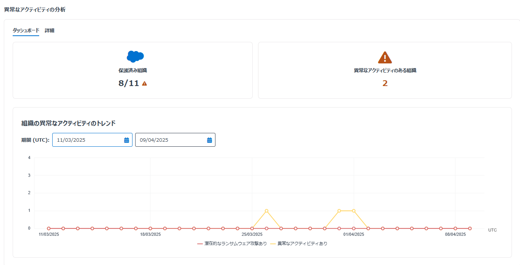The image size is (520, 265).
Task: Switch to the ダッシュボード tab
Action: [x=26, y=30]
